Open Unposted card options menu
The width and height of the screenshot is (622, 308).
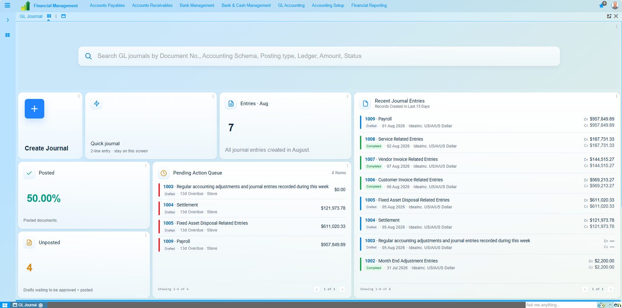click(x=146, y=235)
